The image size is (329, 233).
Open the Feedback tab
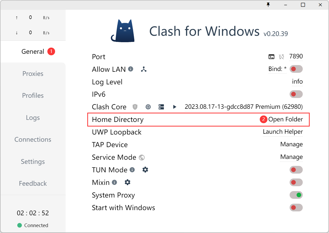pyautogui.click(x=33, y=183)
